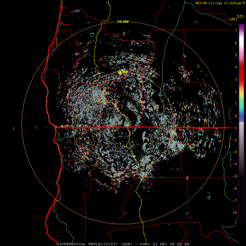The image size is (246, 246).
Task: Click the [dB] unit label
Action: [233, 19]
